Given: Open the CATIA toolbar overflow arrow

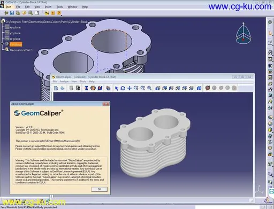Looking at the screenshot, I should [62, 16].
